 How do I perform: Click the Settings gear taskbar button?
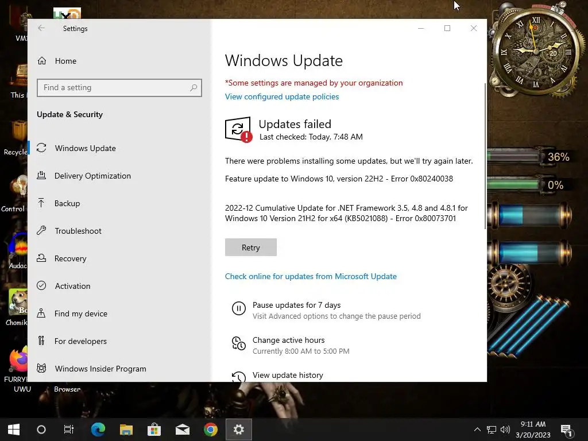tap(239, 430)
